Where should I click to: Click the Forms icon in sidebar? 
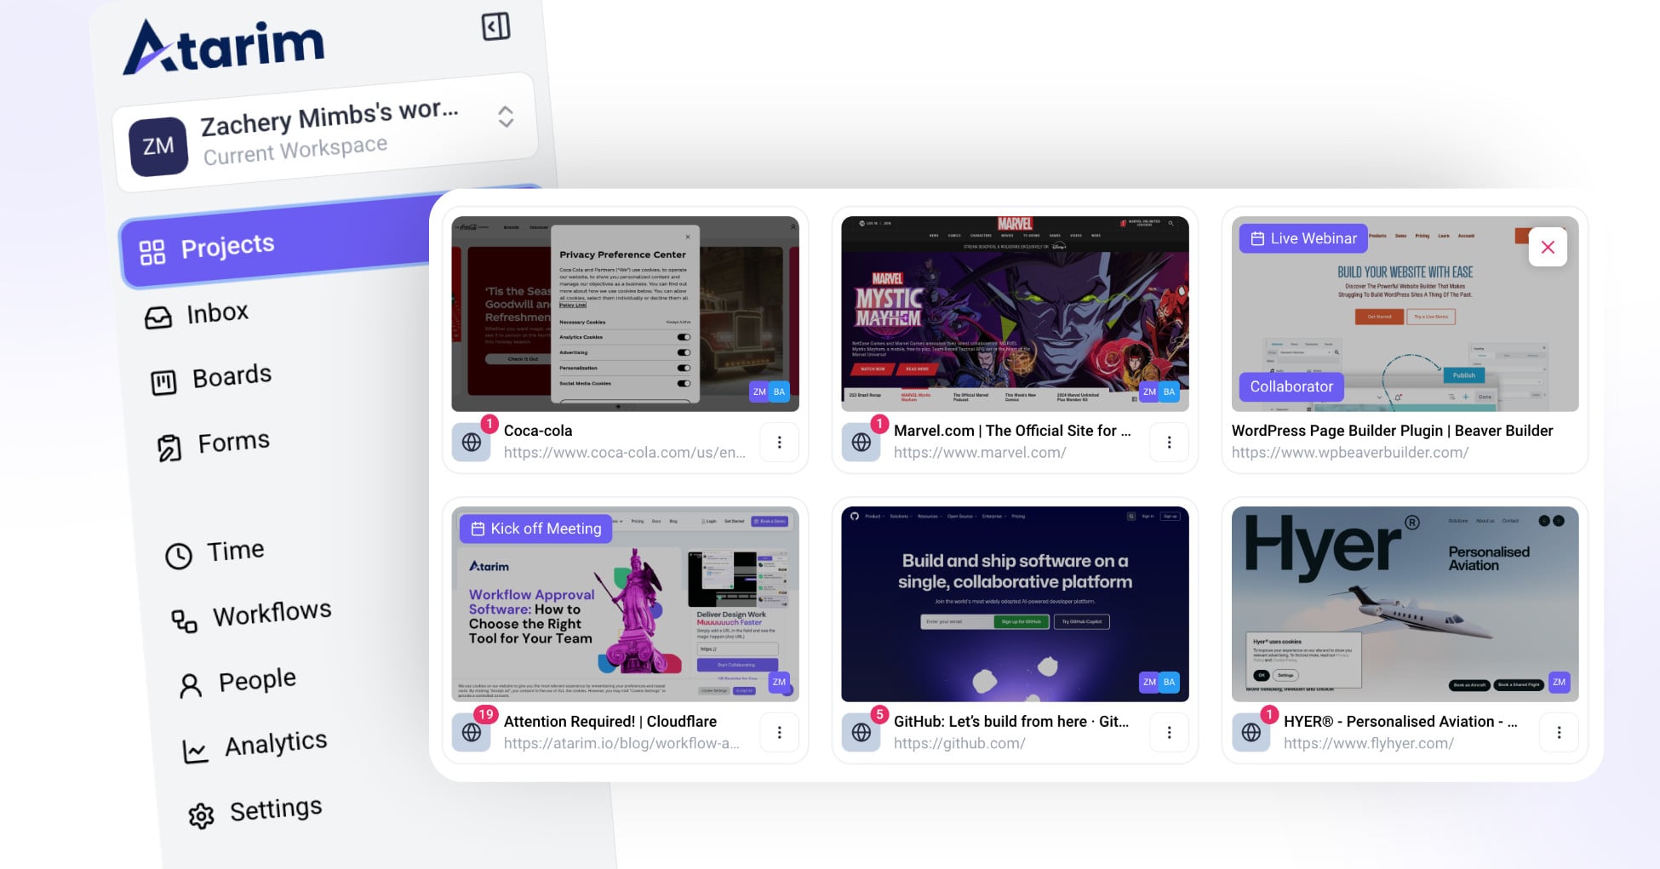click(169, 448)
